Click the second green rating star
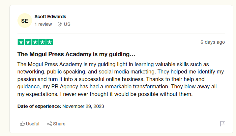Image resolution: width=236 pixels, height=136 pixels. click(x=28, y=42)
